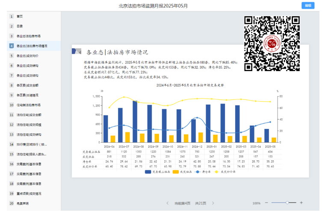Open page 8 各区县|成交金额
322x212 pixels.
pos(34,85)
